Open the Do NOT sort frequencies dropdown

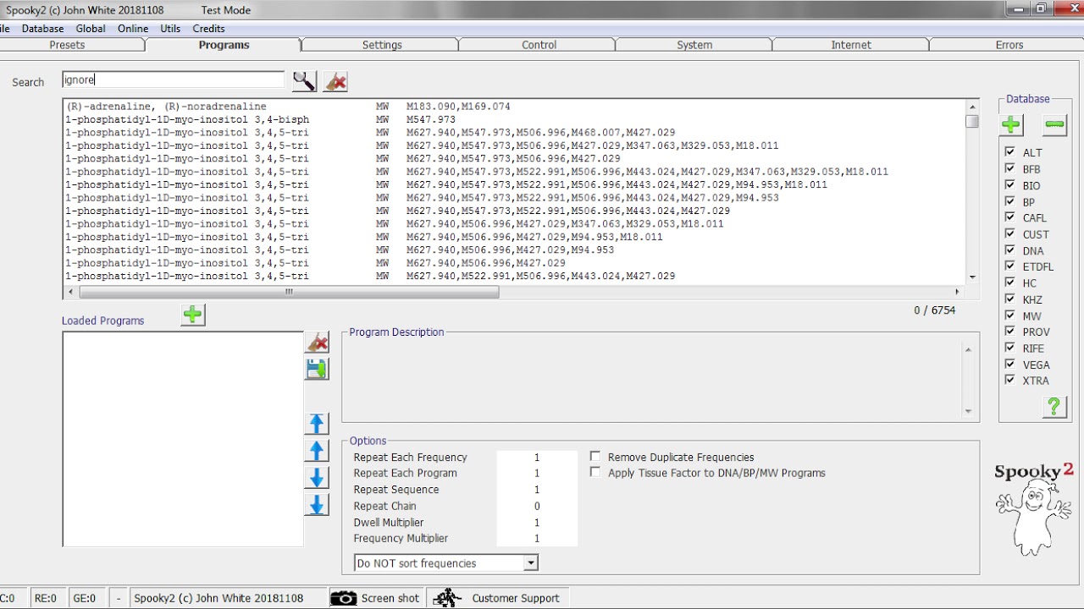tap(531, 562)
